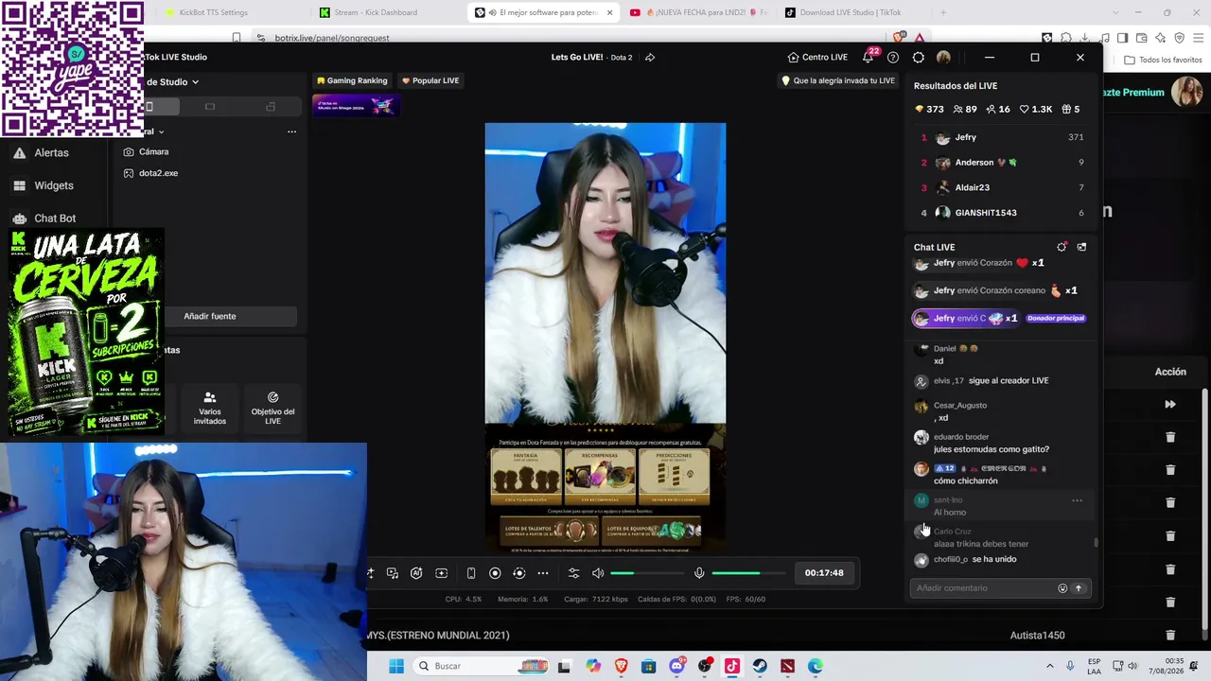
Task: Click the profile avatar in LIVE Studio header
Action: (943, 58)
